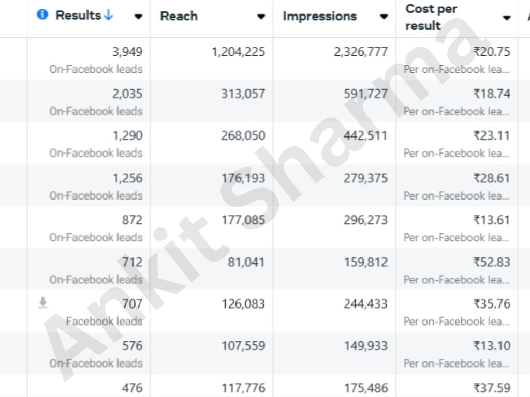Click the info icon beside Results
The image size is (530, 397).
pos(42,14)
